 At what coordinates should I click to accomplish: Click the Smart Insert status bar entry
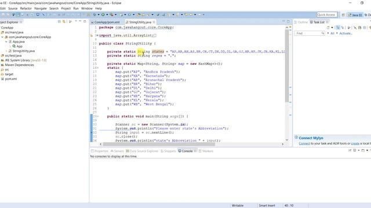[x=267, y=206]
